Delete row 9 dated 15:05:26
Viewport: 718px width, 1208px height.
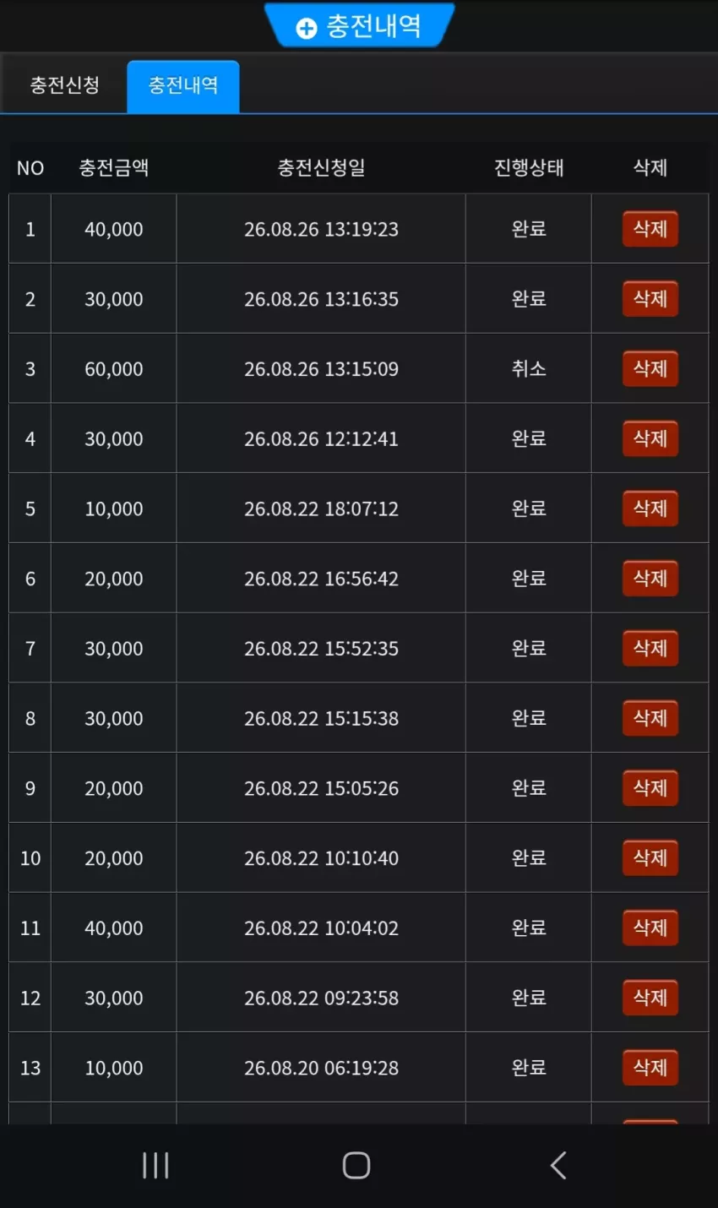650,788
